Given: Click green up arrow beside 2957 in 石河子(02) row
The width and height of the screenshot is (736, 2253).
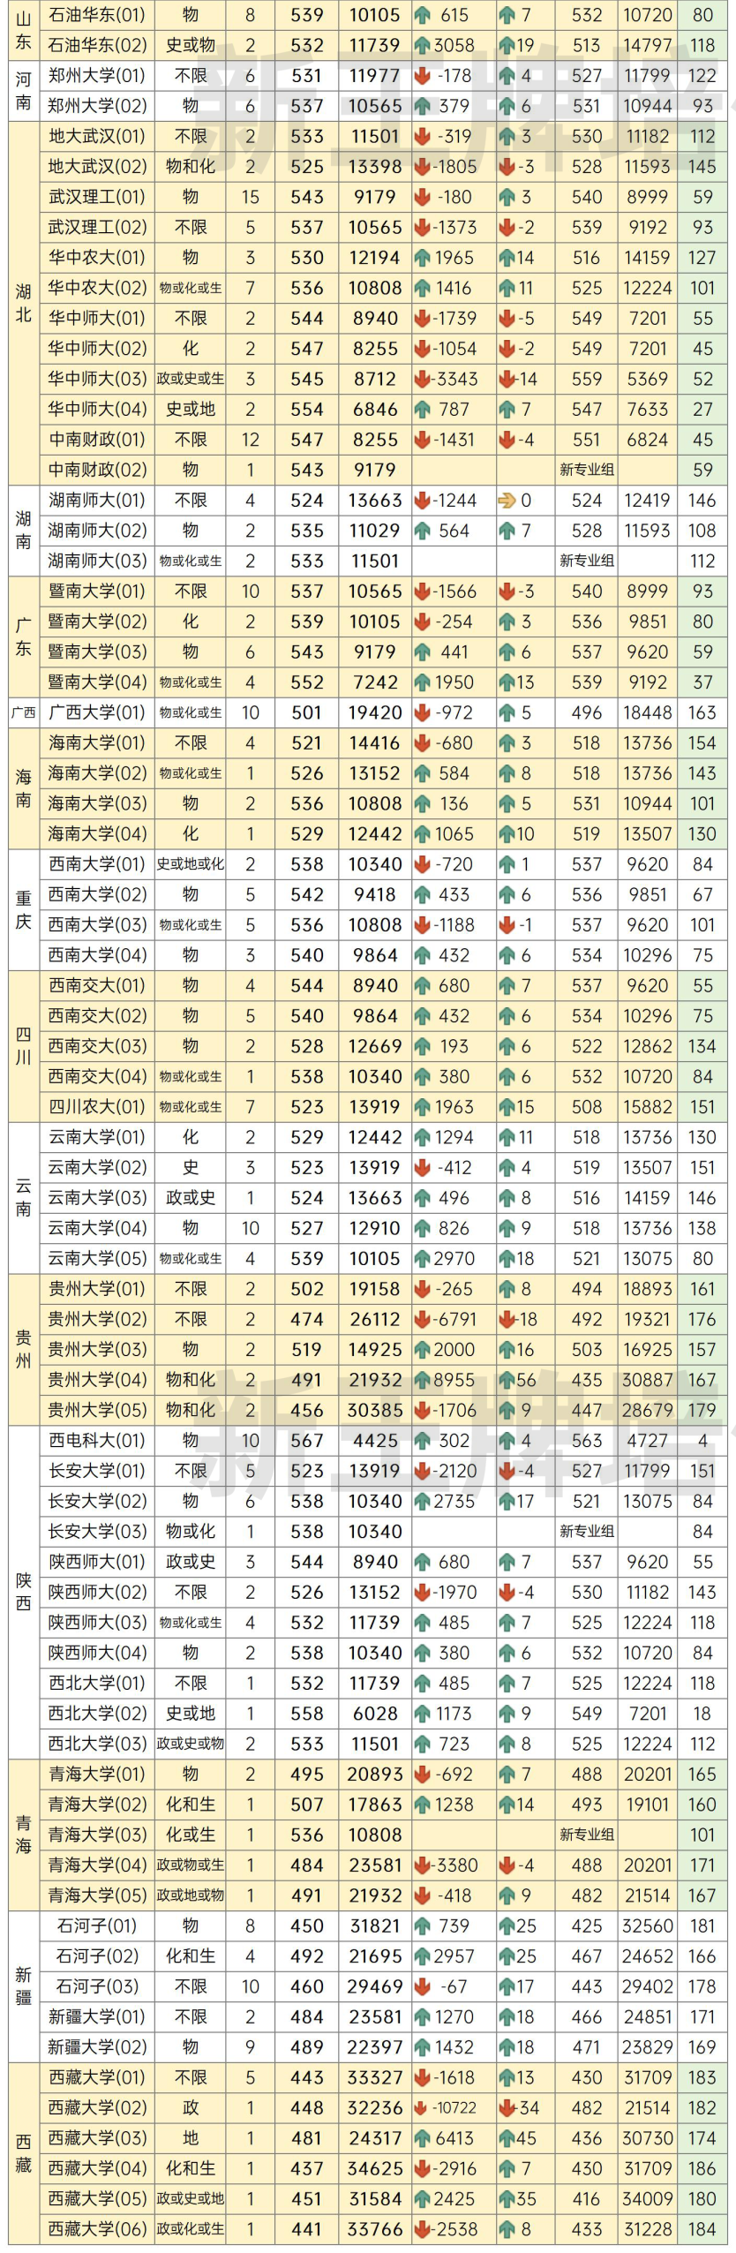Looking at the screenshot, I should click(x=422, y=1956).
